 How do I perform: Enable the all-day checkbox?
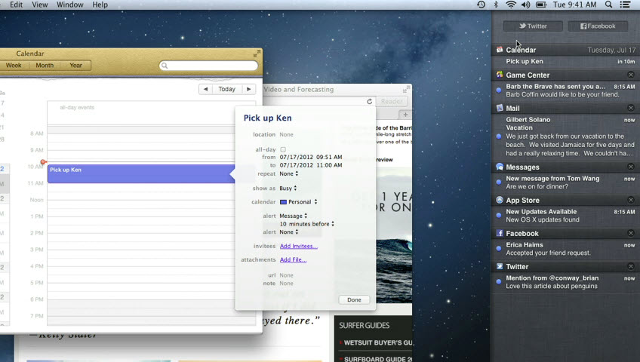tap(283, 149)
